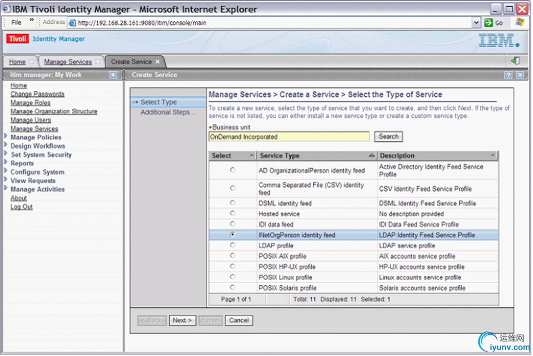Screen dimensions: 533x356
Task: Open the File menu
Action: pos(17,22)
